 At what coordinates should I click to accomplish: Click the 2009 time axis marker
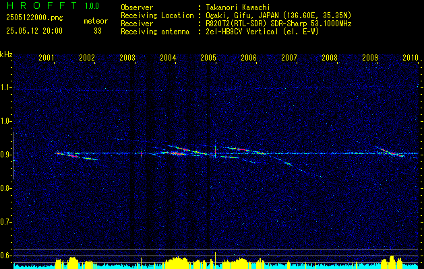point(370,57)
